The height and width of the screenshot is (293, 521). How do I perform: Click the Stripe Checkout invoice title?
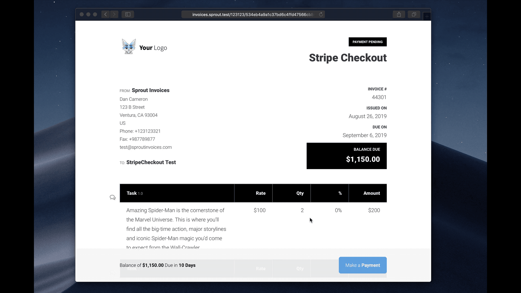click(x=348, y=58)
